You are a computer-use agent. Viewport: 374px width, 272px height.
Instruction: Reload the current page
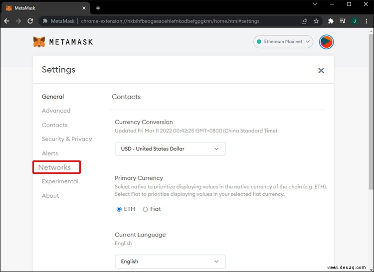click(x=30, y=21)
